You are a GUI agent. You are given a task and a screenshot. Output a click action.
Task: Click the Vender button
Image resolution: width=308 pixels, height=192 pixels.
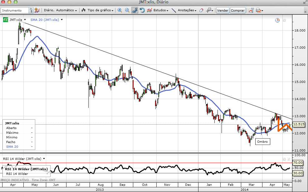pyautogui.click(x=222, y=10)
